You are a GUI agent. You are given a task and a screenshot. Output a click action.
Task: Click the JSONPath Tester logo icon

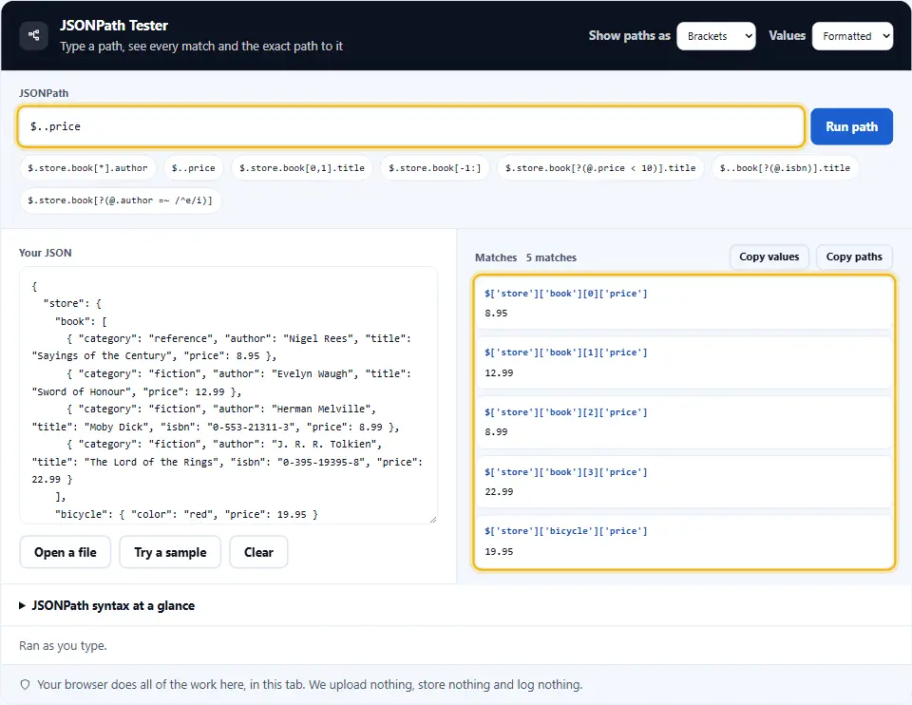click(x=34, y=35)
